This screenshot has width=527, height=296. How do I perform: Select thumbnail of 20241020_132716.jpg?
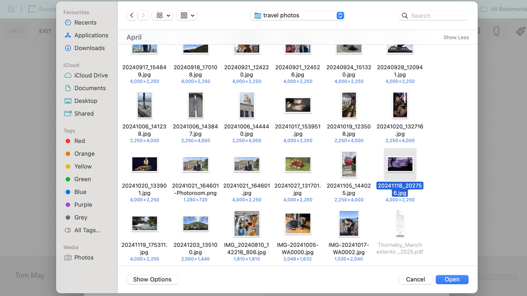(x=400, y=105)
